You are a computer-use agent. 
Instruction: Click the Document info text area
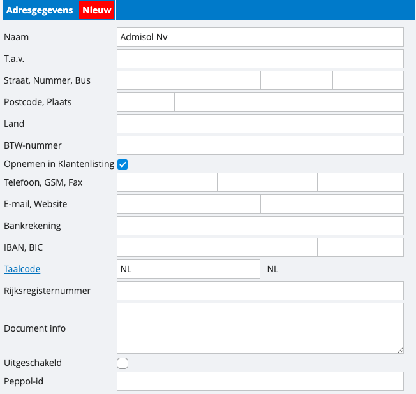pyautogui.click(x=260, y=328)
